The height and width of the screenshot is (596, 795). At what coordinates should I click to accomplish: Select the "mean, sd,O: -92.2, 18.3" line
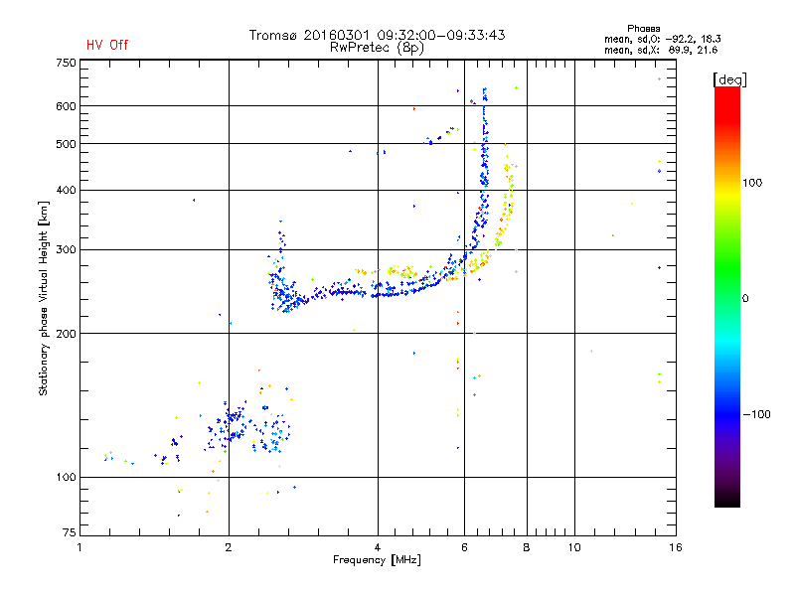coord(662,39)
